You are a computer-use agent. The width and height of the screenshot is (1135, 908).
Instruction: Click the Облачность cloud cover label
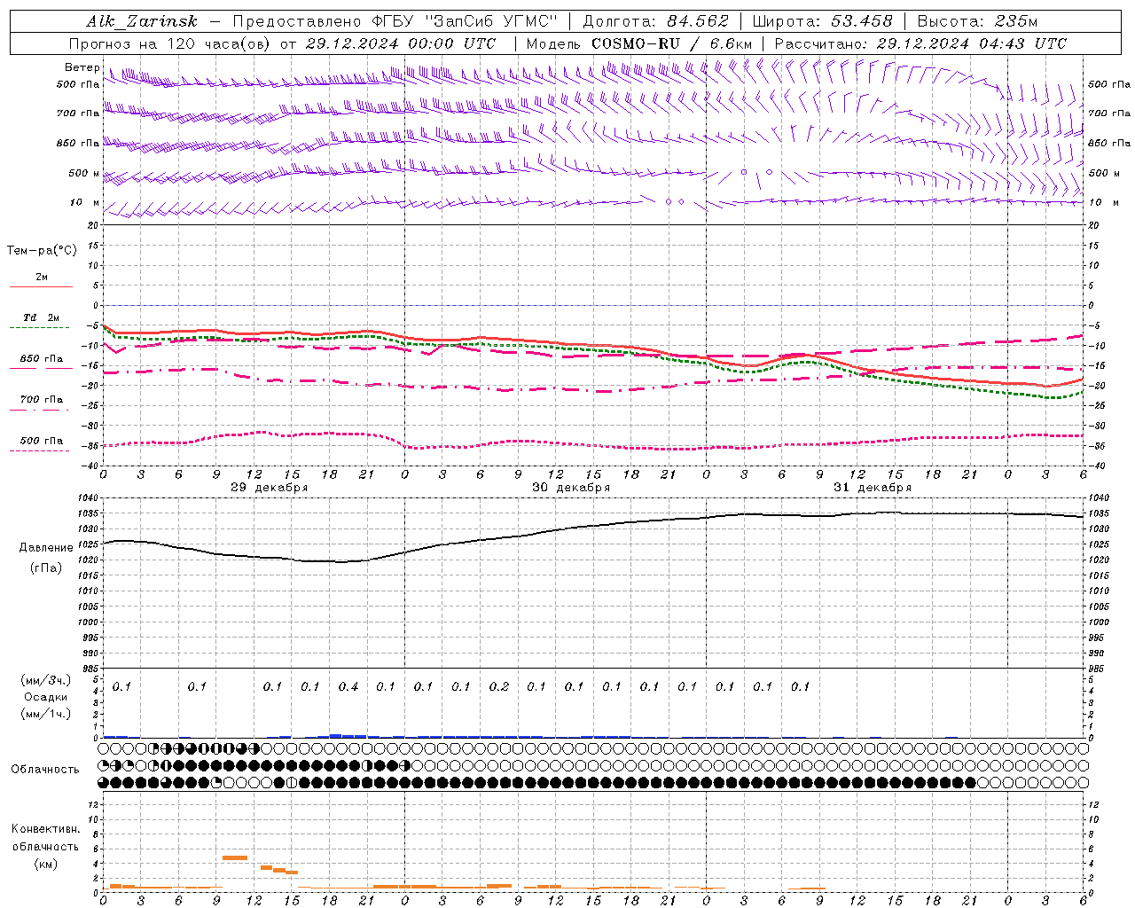point(45,770)
